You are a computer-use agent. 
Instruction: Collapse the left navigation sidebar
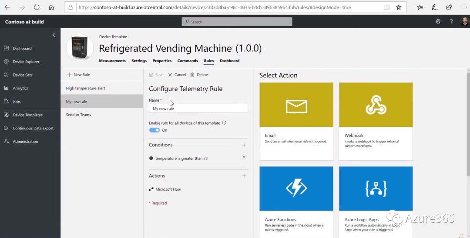tap(54, 35)
